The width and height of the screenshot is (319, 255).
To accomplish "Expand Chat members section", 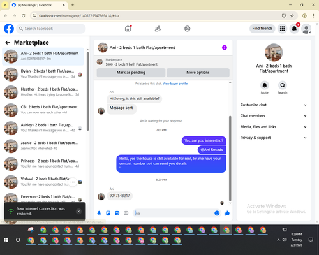I will (274, 116).
